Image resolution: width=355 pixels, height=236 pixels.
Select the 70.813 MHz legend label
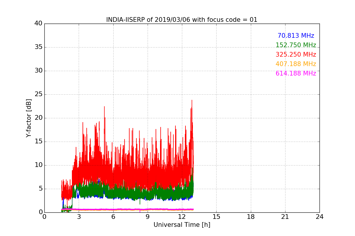pos(296,36)
